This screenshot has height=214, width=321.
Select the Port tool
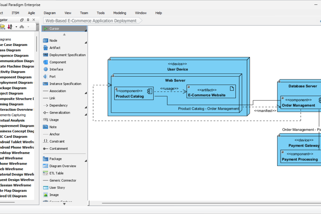tap(52, 76)
